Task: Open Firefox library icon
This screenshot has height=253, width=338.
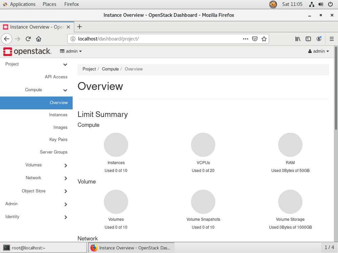Action: pyautogui.click(x=298, y=39)
